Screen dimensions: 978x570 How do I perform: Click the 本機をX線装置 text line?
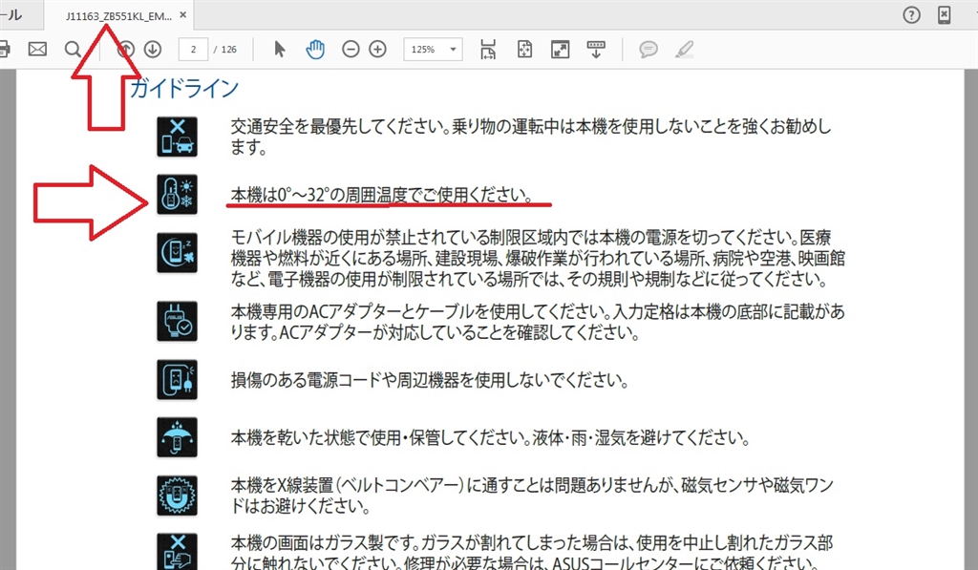532,496
